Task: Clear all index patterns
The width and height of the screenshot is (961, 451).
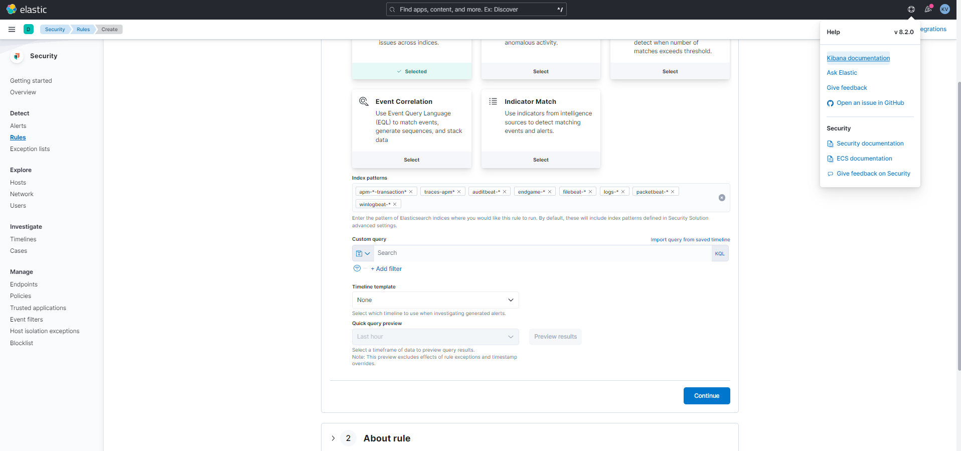Action: 722,198
